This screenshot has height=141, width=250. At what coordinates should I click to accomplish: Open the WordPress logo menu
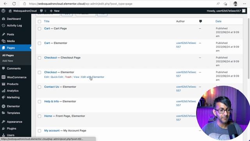pyautogui.click(x=4, y=11)
